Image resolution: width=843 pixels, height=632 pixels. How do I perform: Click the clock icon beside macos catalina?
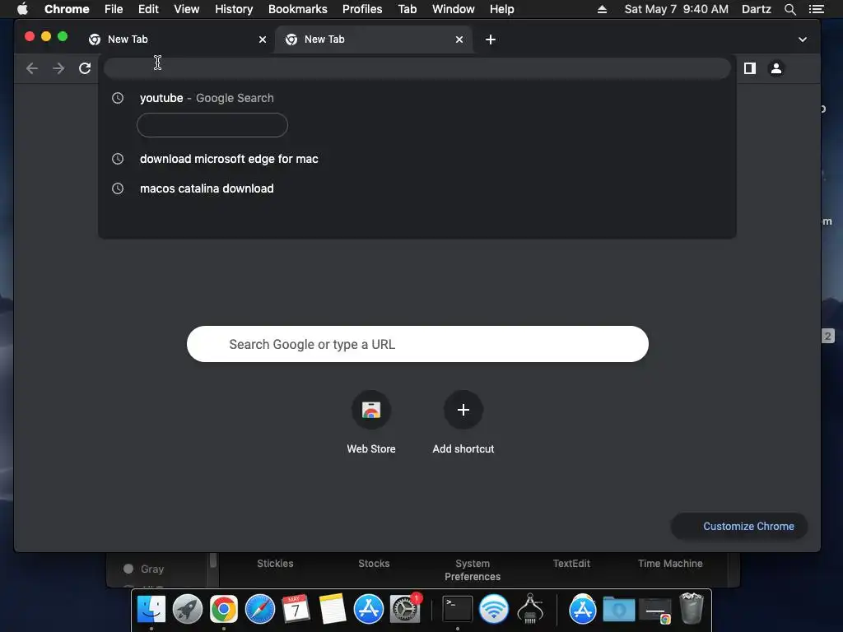[117, 188]
